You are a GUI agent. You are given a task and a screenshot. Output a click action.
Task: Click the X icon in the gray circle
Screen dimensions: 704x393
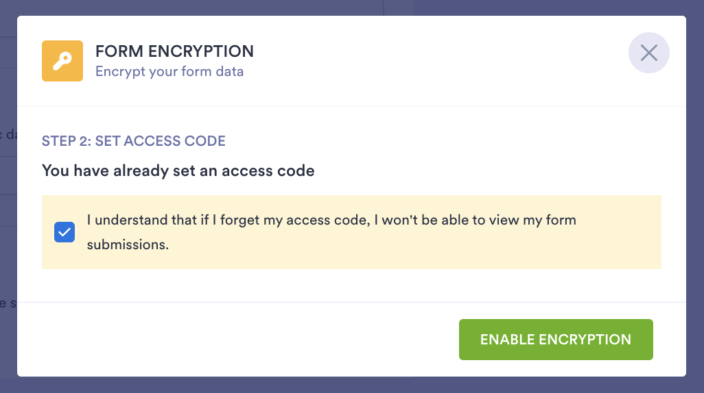coord(648,53)
